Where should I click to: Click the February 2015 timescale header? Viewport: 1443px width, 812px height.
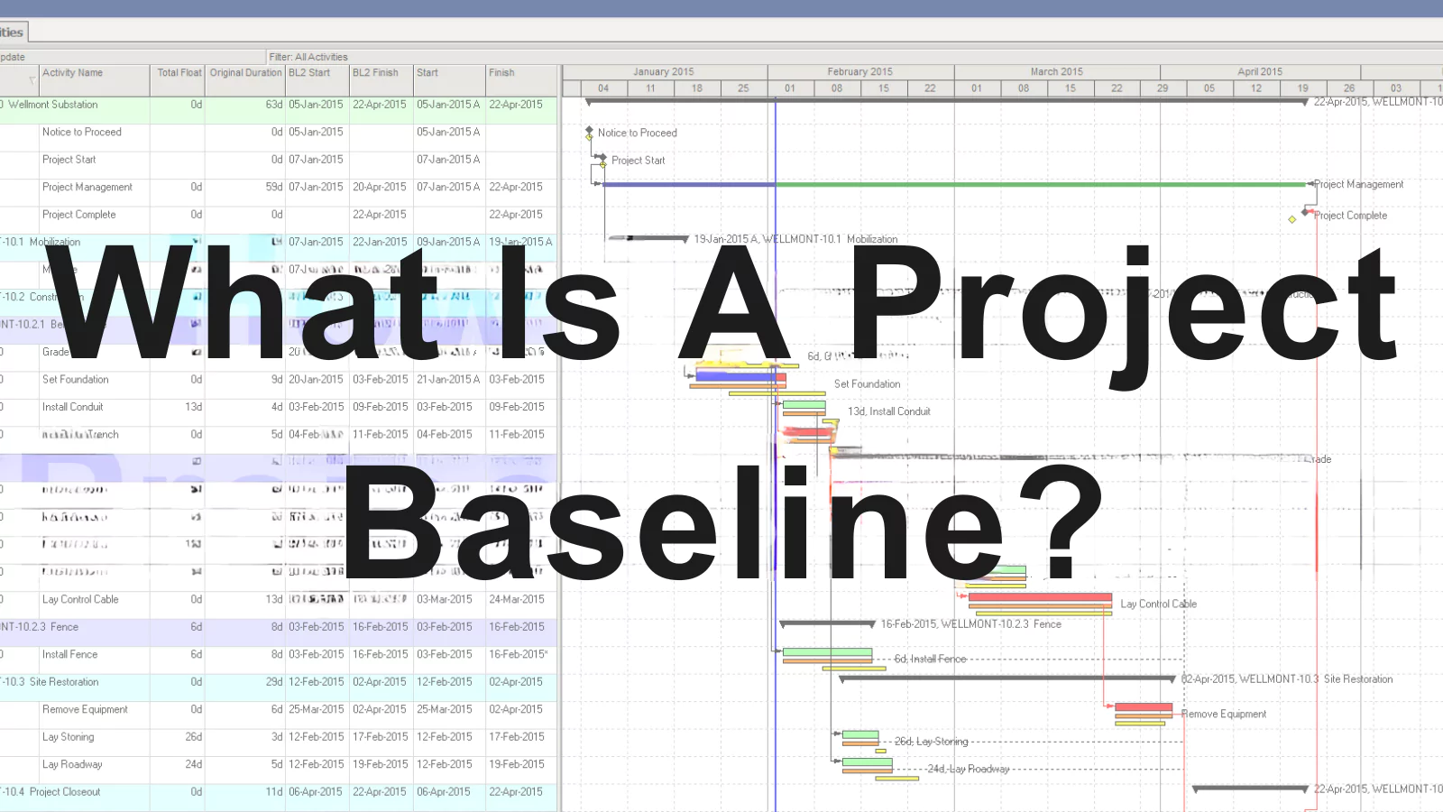tap(860, 72)
